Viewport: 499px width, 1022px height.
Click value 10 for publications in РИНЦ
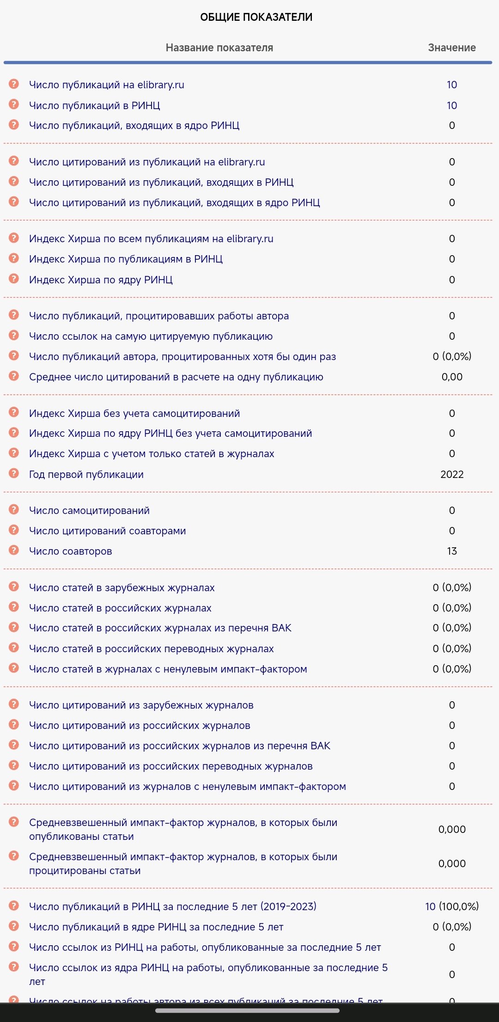pos(451,105)
